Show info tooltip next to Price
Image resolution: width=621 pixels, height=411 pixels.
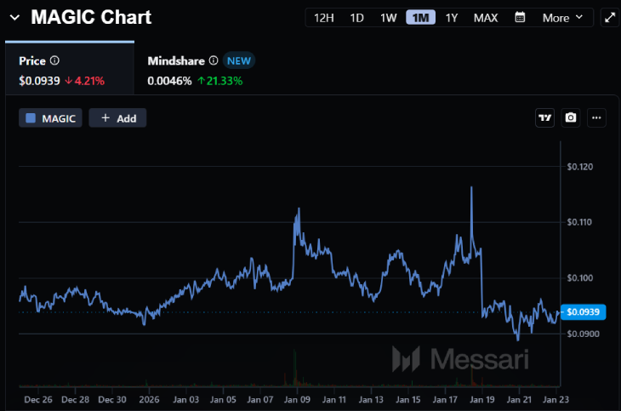55,61
